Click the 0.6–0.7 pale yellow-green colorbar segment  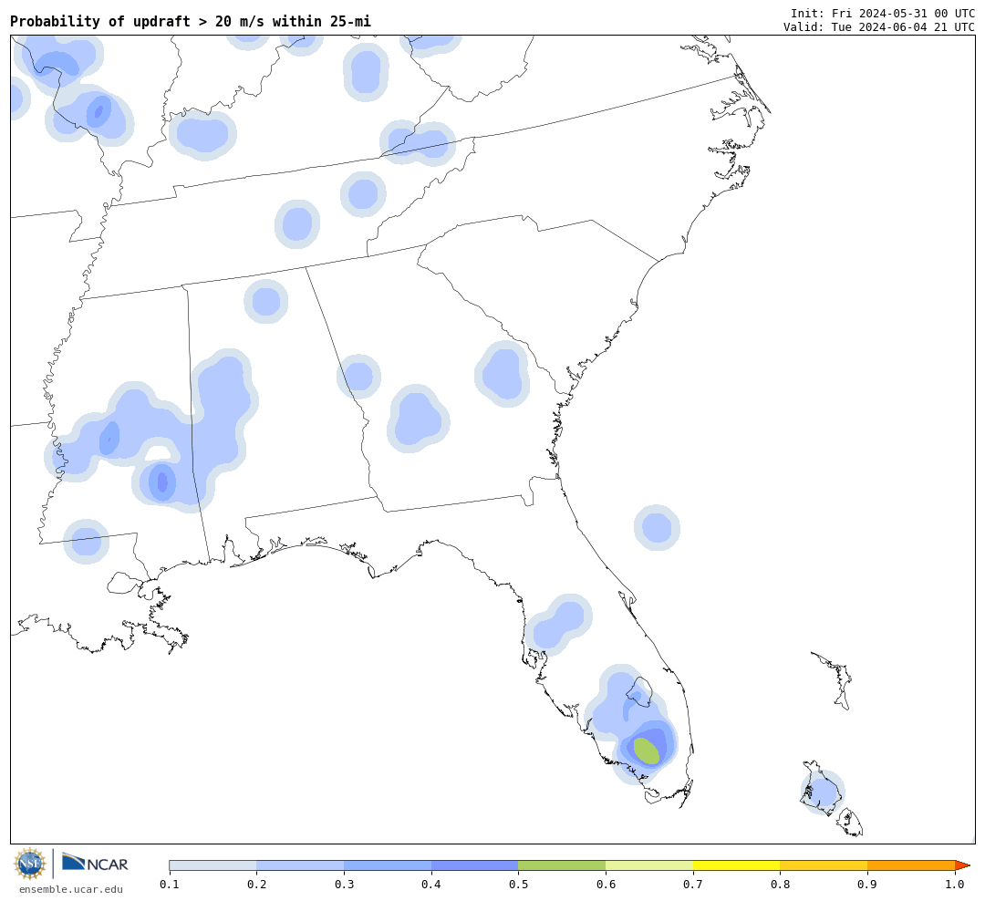(x=649, y=865)
